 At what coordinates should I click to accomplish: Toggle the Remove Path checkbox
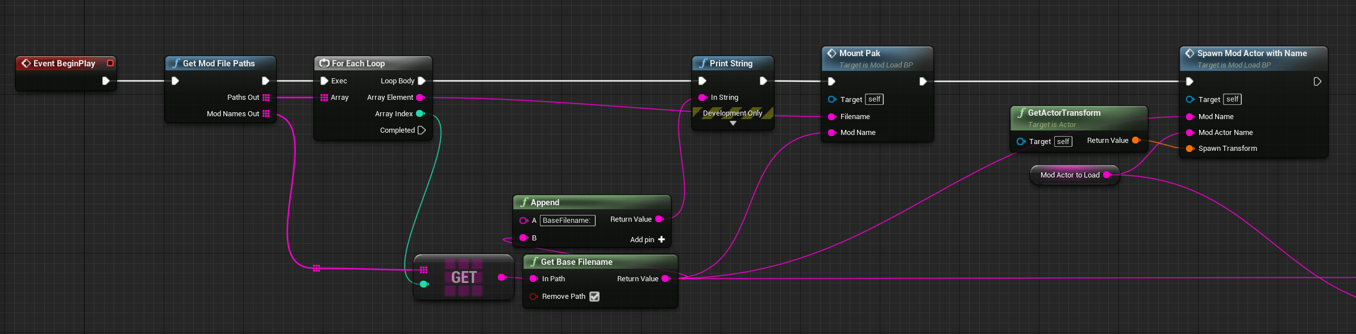(x=594, y=297)
